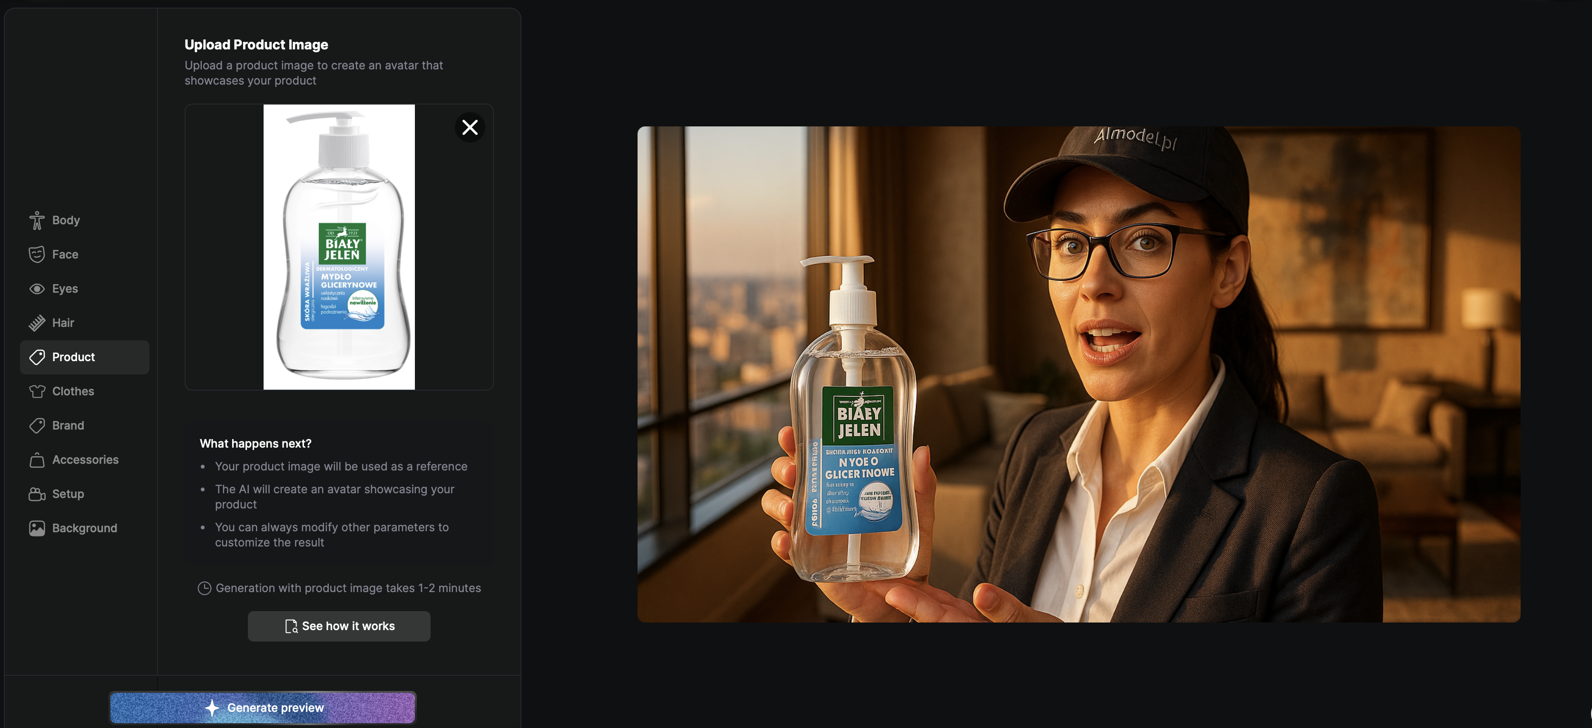
Task: Click 'You can always modify other parameters' bullet
Action: click(x=332, y=535)
